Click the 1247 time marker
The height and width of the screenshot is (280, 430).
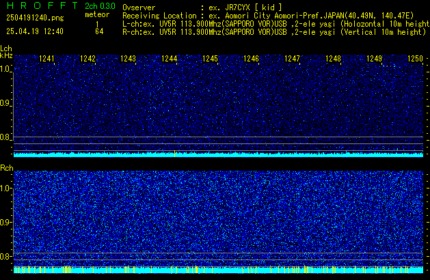(292, 59)
